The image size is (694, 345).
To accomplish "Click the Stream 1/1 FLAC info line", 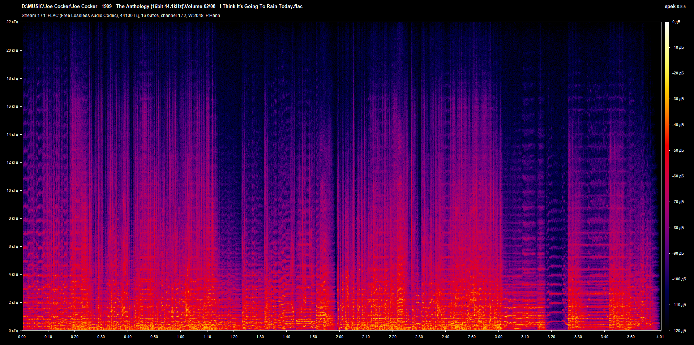I will [x=121, y=16].
